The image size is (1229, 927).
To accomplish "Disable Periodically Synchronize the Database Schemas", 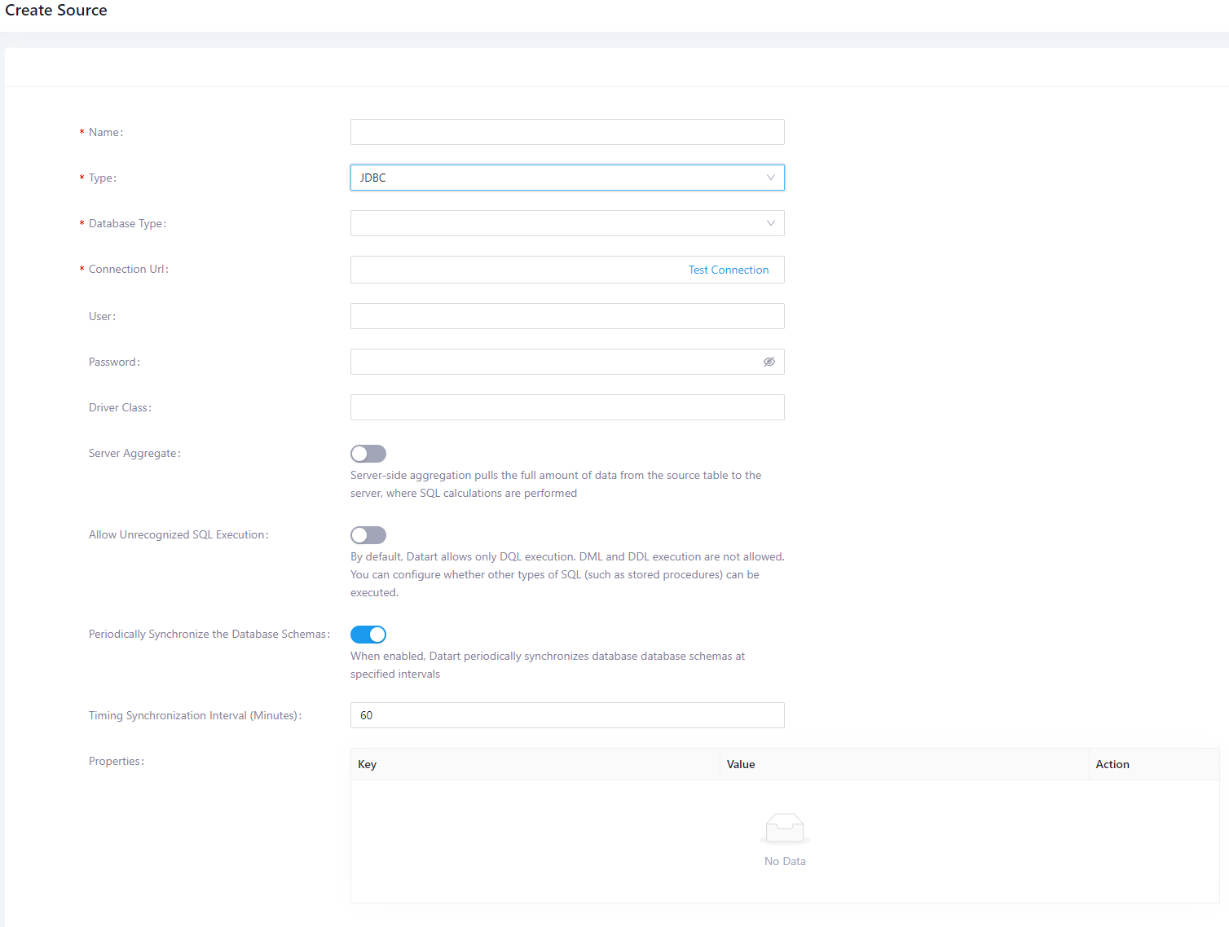I will tap(368, 634).
